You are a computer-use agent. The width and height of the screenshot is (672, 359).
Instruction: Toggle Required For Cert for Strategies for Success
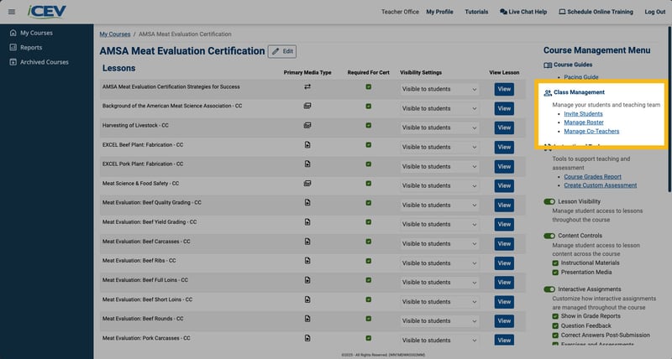click(x=369, y=87)
